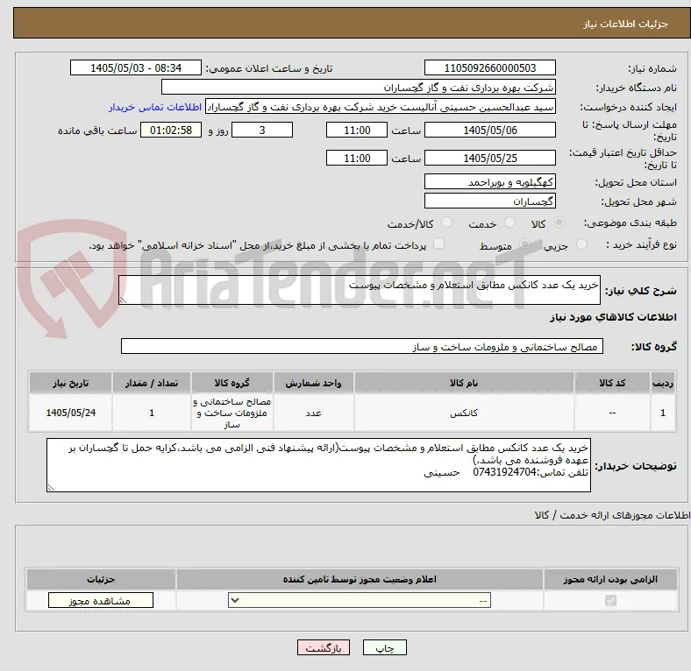Open the اطلاعات تماس خریدار link
This screenshot has height=671, width=691.
(x=155, y=107)
